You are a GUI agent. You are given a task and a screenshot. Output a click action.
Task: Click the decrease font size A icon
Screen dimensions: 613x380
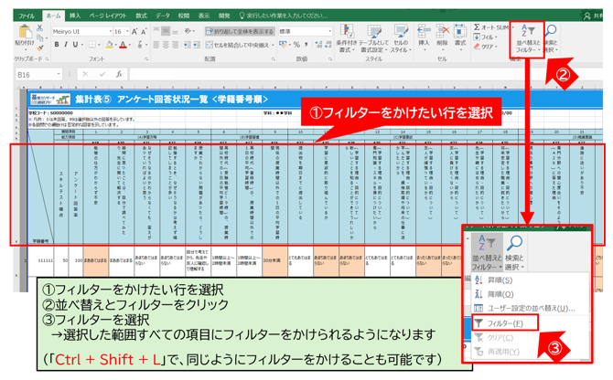pyautogui.click(x=144, y=32)
